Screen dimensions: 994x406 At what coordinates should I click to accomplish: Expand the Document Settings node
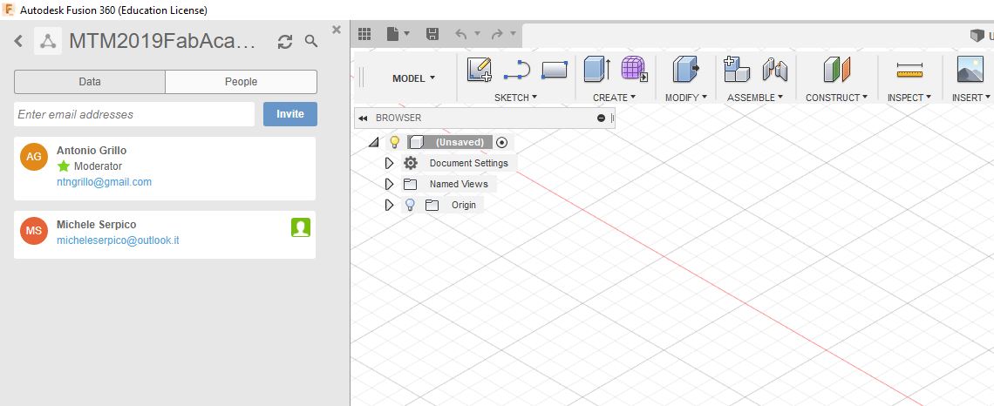coord(389,164)
